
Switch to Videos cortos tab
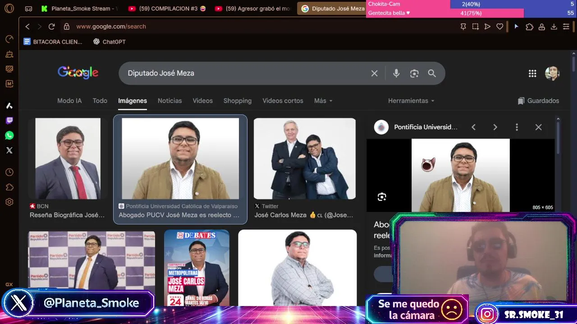pyautogui.click(x=283, y=101)
